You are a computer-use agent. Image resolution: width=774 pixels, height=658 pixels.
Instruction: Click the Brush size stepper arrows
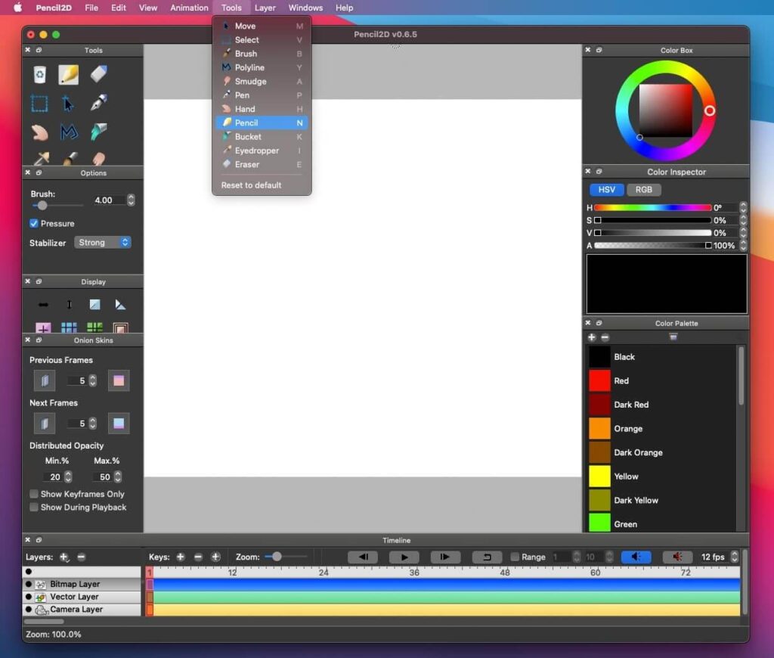point(131,200)
